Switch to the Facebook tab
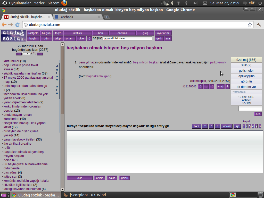 click(77, 17)
